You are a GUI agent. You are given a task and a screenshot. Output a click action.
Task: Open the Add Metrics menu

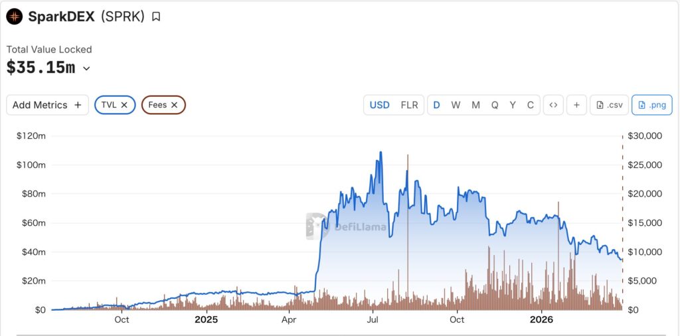point(47,105)
